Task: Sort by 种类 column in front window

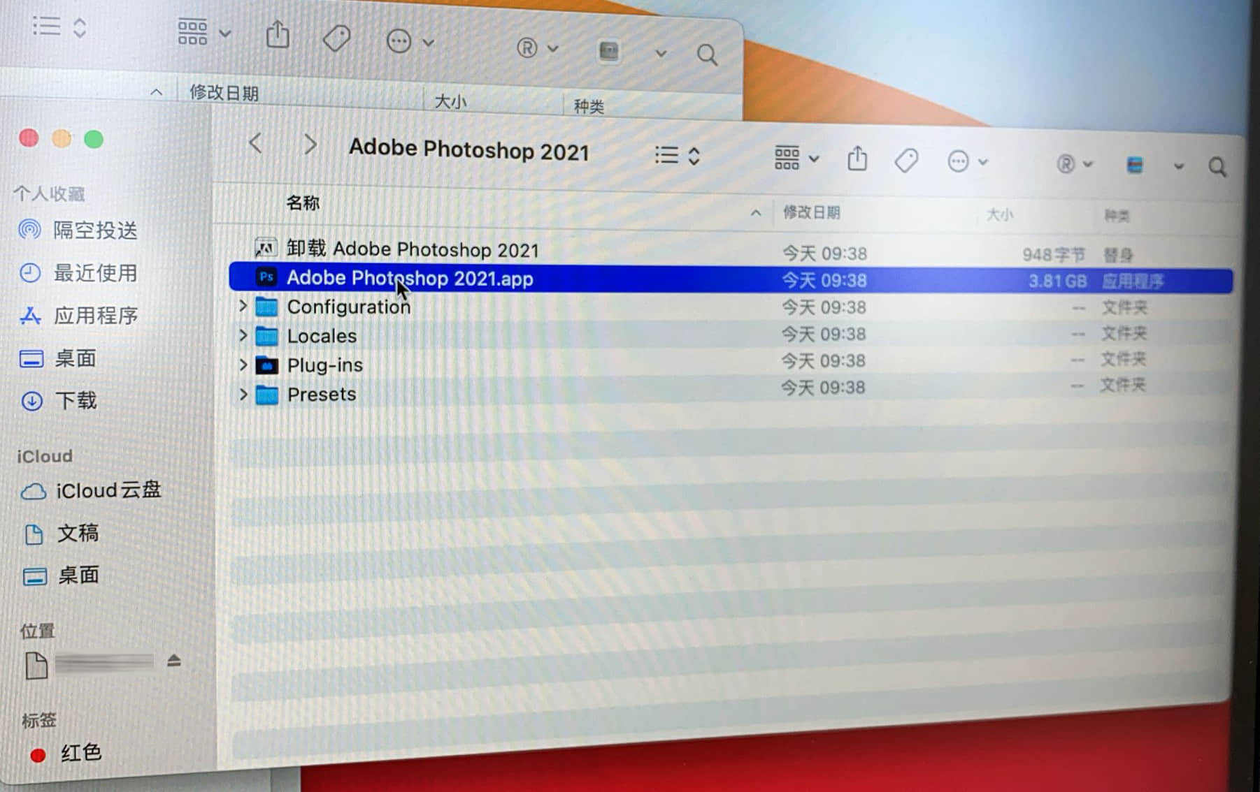Action: (1116, 216)
